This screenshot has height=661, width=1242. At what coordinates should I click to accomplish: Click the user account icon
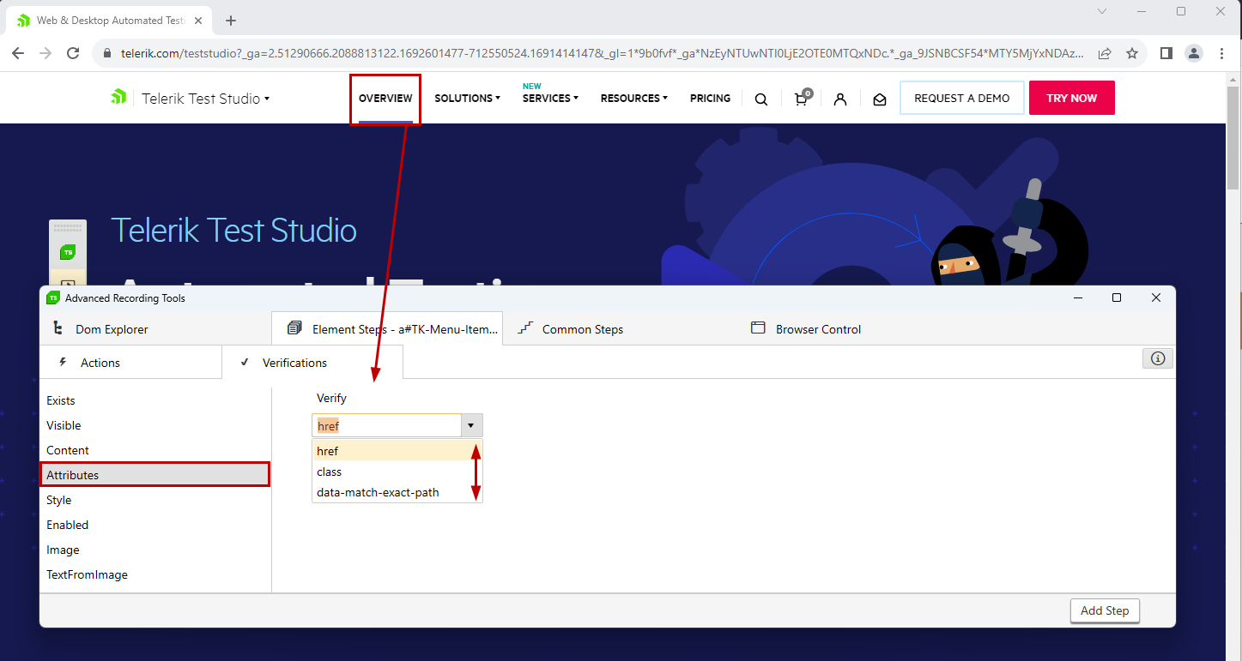coord(840,99)
